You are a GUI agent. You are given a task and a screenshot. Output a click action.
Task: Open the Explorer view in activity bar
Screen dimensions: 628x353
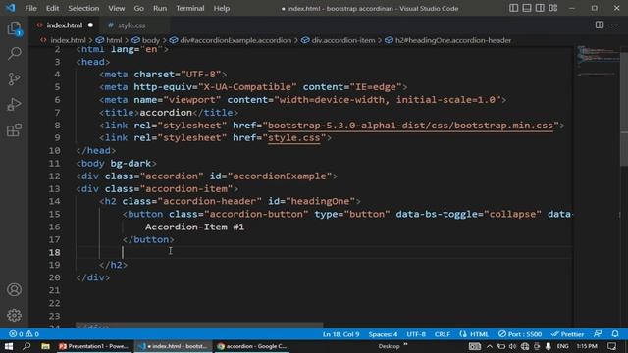coord(14,28)
